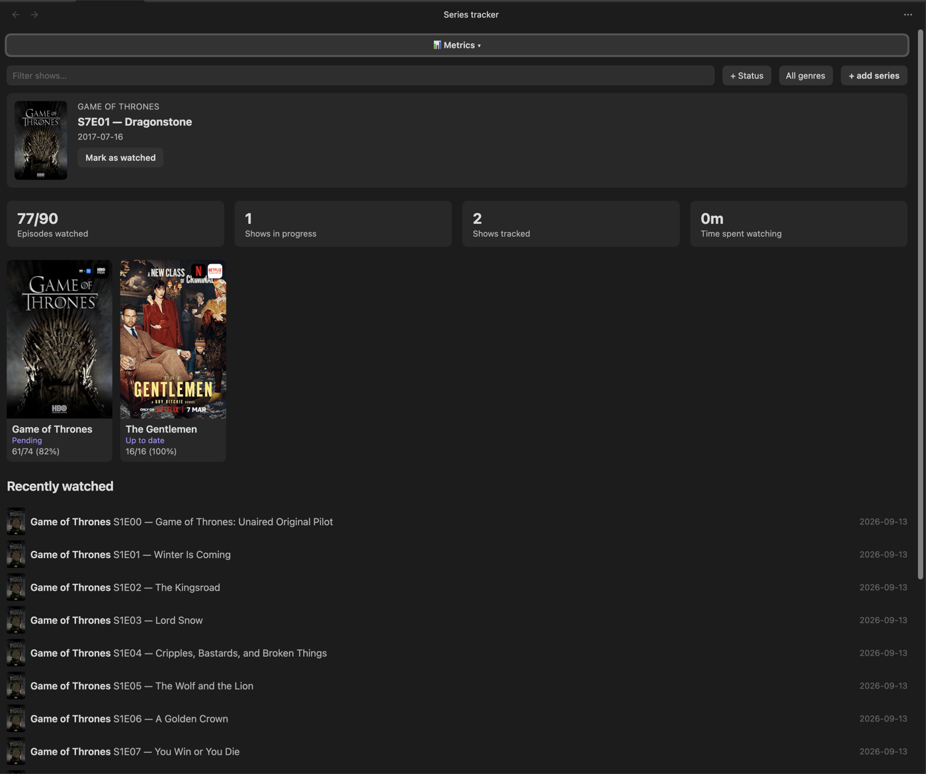The height and width of the screenshot is (774, 926).
Task: Select the Game of Thrones series title below its poster
Action: pos(52,429)
